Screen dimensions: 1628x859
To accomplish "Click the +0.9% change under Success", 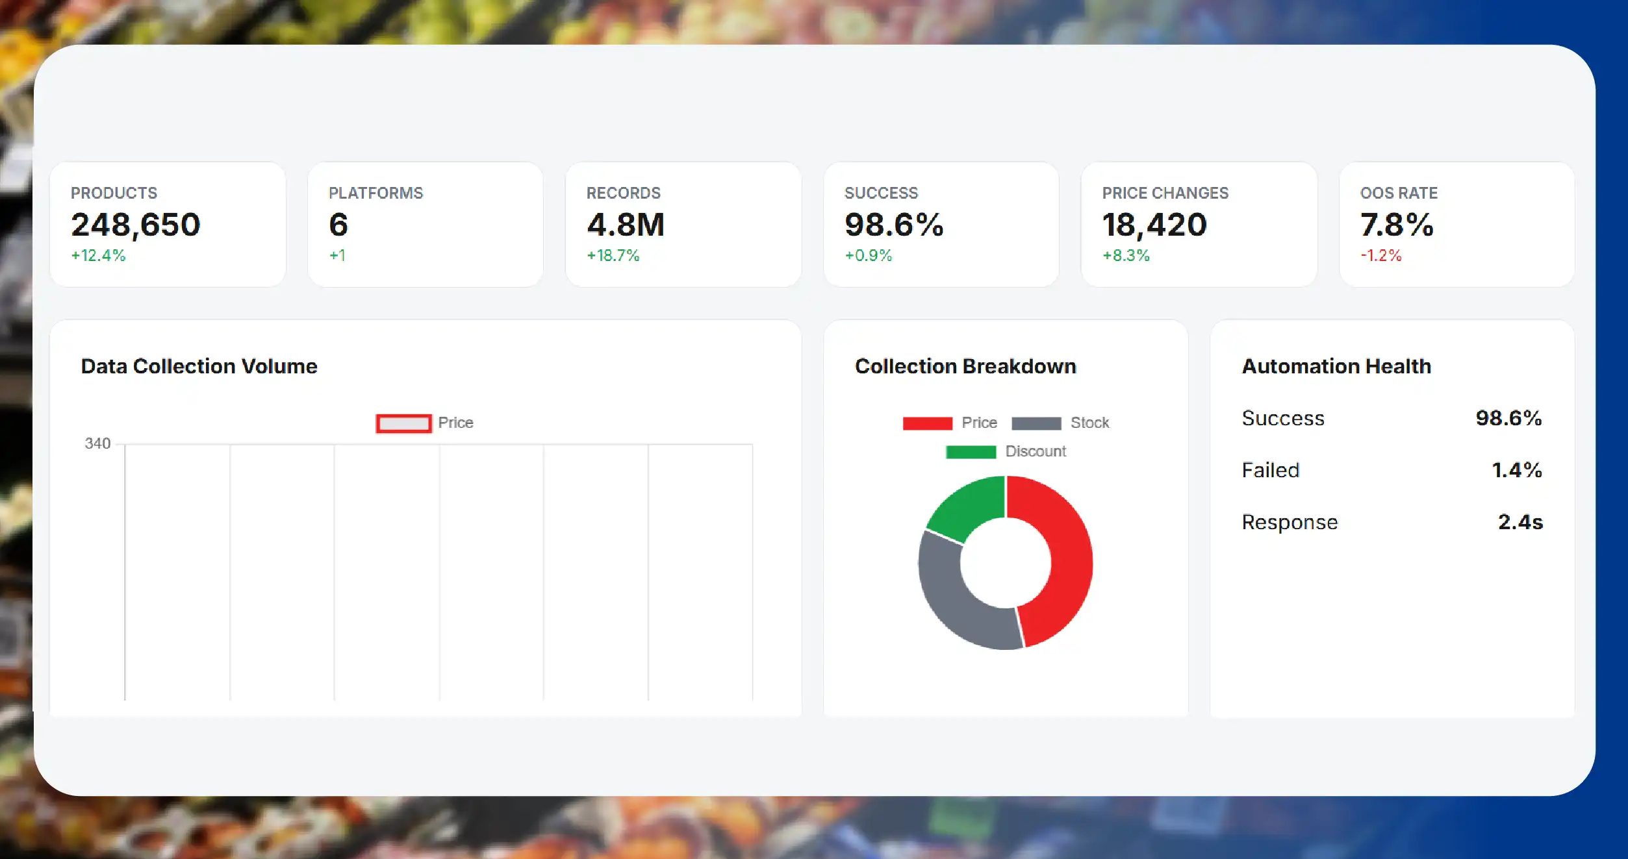I will pyautogui.click(x=869, y=256).
